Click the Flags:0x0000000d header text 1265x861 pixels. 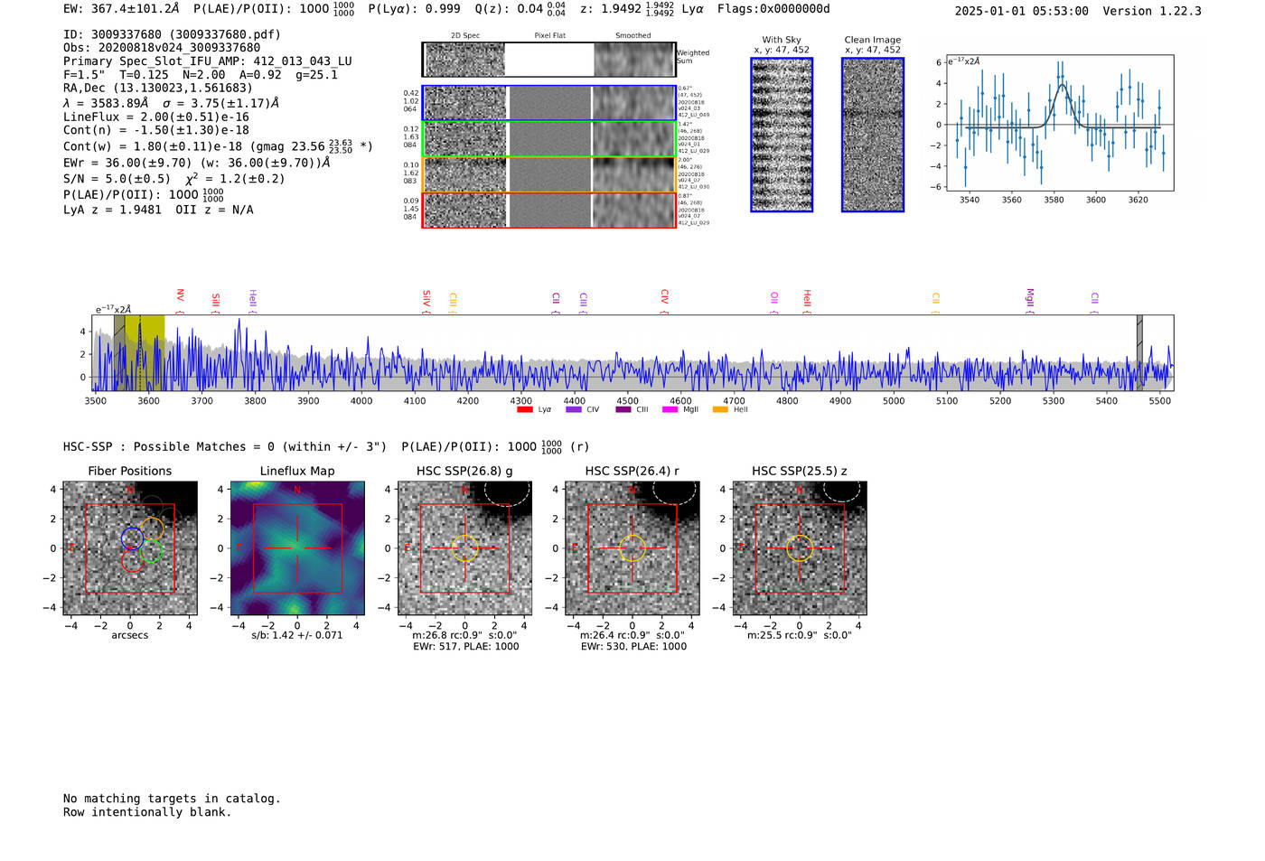[773, 9]
